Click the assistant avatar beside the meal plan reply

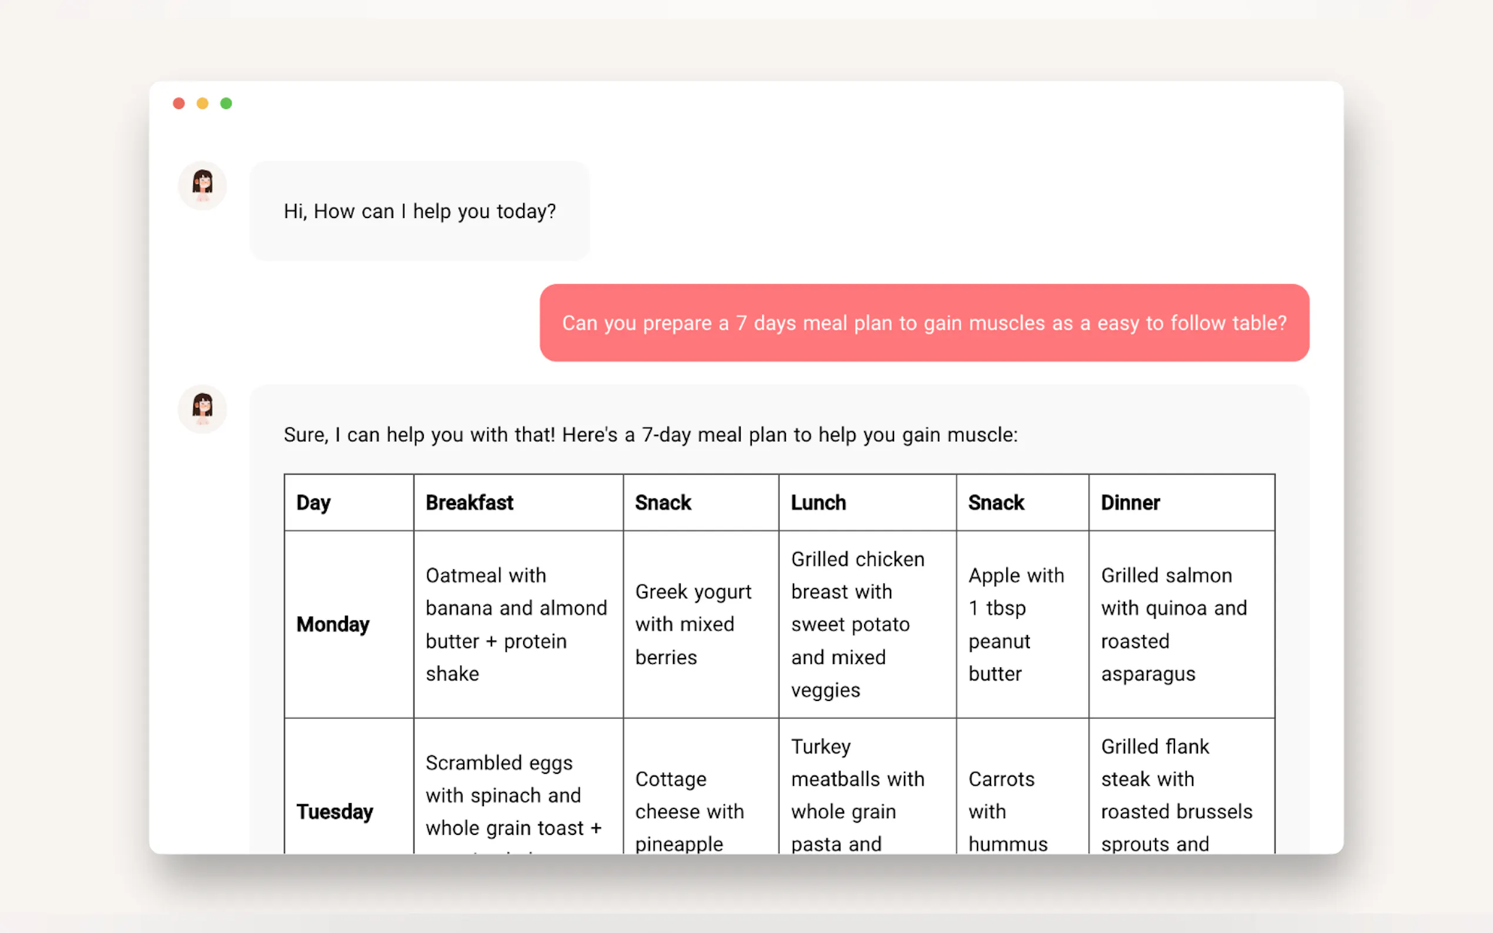(x=202, y=408)
